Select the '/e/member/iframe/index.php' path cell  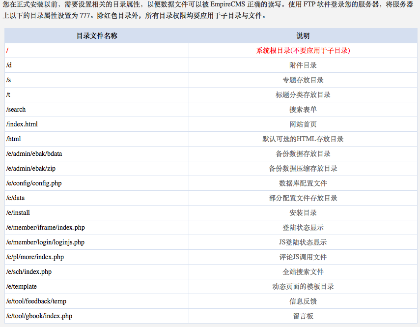click(97, 227)
